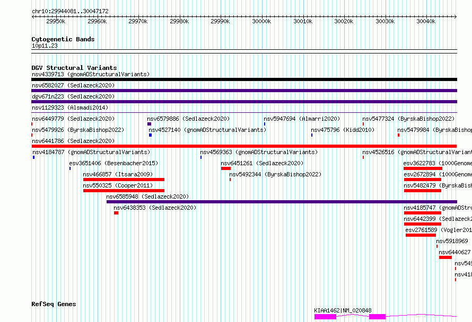Click the nsv4339713 black variant bar

click(244, 79)
